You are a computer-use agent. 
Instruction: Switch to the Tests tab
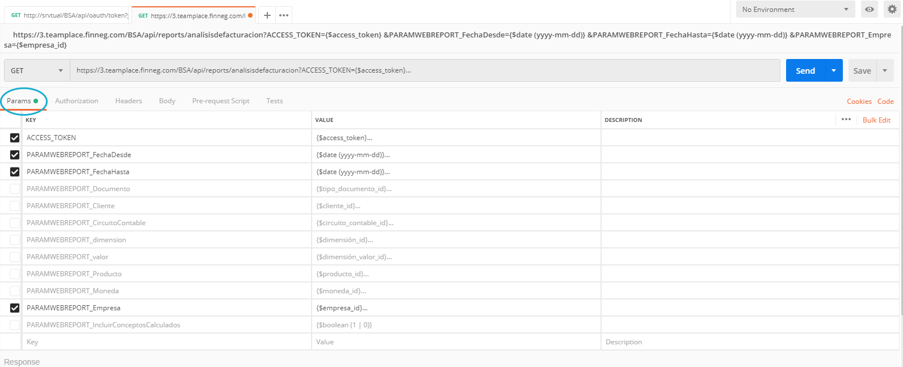click(275, 101)
